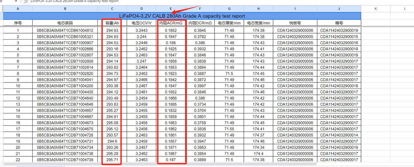The image size is (414, 167).
Task: Select column E header
Action: click(171, 9)
